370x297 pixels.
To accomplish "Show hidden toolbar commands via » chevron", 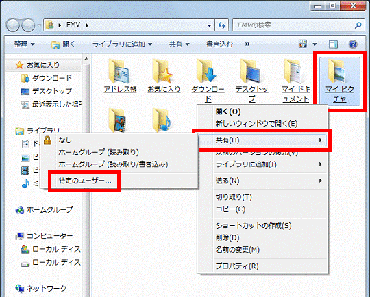I will click(247, 44).
